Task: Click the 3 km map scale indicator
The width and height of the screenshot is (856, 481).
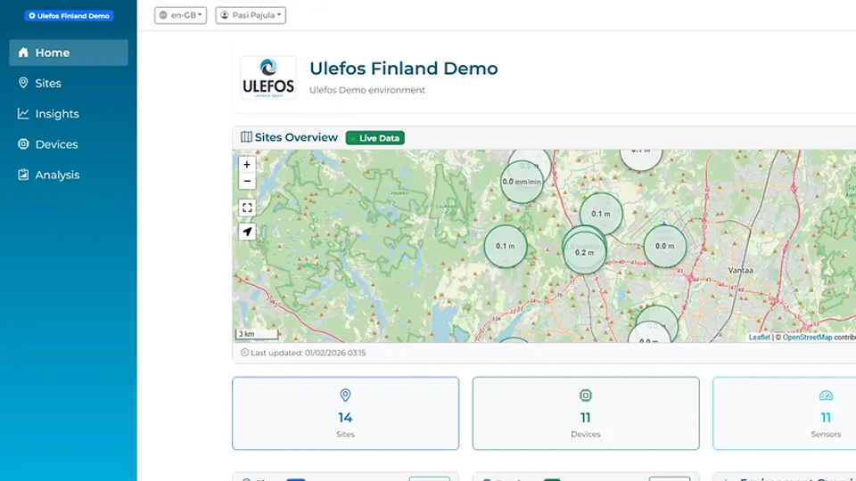Action: click(x=256, y=334)
